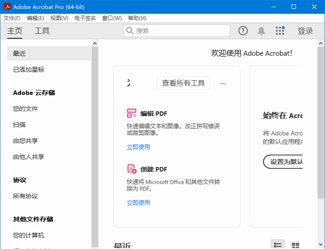The height and width of the screenshot is (249, 325).
Task: Click the 欢迎使用 Adobe Acrobat! title
Action: click(252, 53)
